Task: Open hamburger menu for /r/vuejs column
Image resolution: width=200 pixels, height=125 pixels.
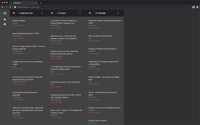Action: (x=52, y=13)
